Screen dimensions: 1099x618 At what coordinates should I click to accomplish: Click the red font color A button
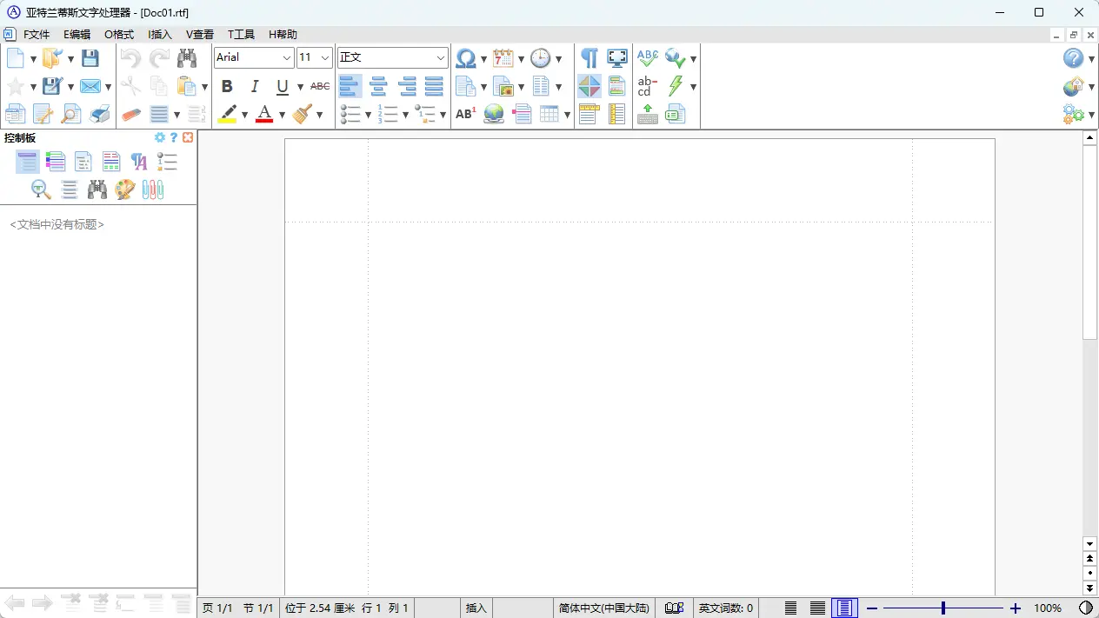[264, 114]
